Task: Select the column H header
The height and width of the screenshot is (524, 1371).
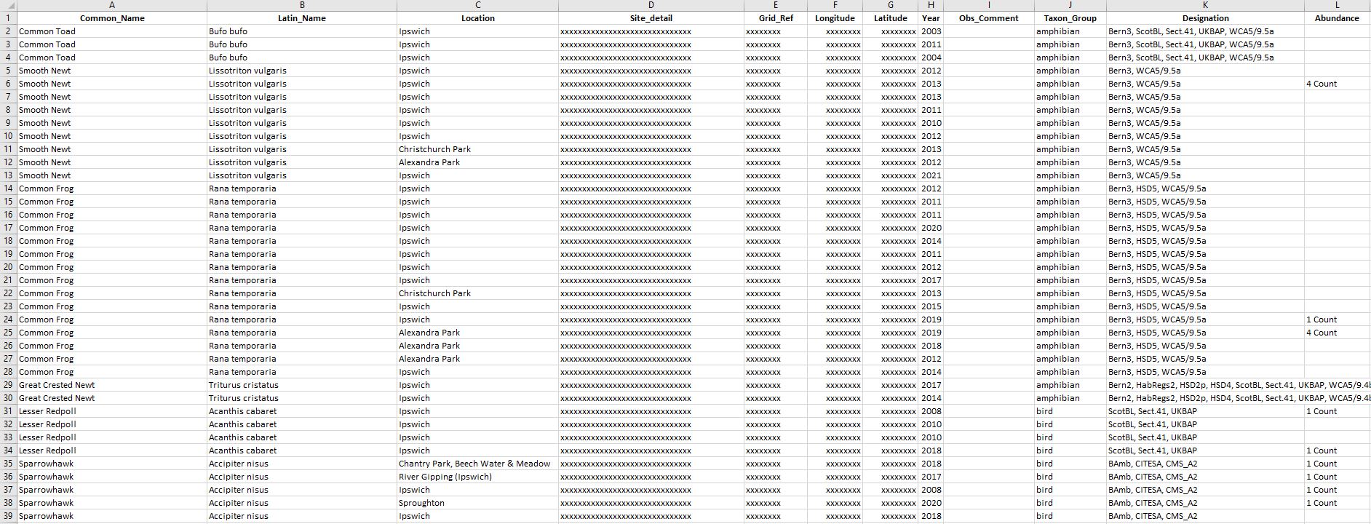Action: (931, 5)
